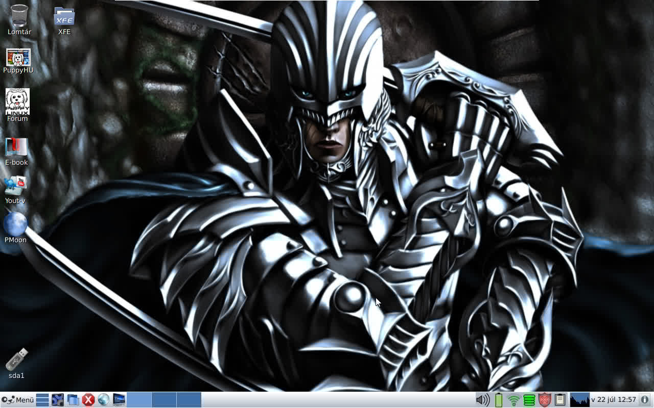654x408 pixels.
Task: Open the wireless settings gear icon in taskbar
Action: 58,400
